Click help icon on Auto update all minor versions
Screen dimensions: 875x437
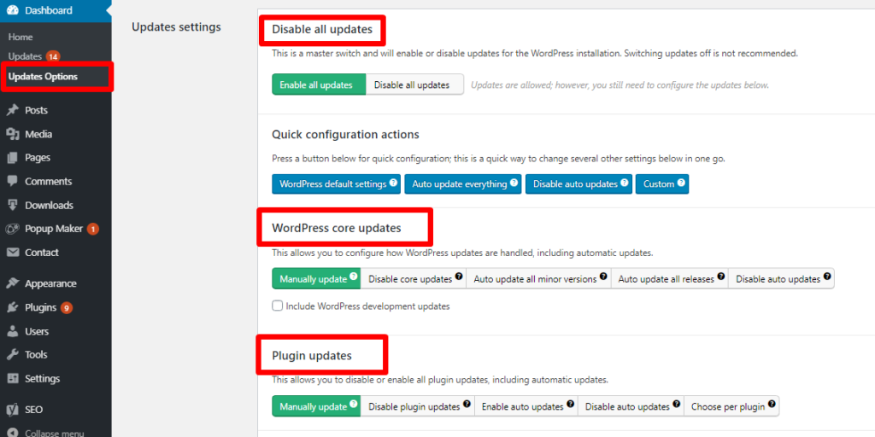click(604, 277)
